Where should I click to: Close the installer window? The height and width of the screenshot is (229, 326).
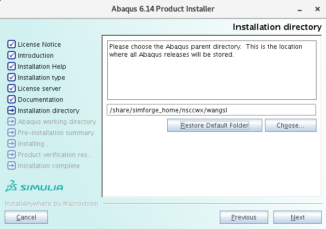tap(318, 9)
